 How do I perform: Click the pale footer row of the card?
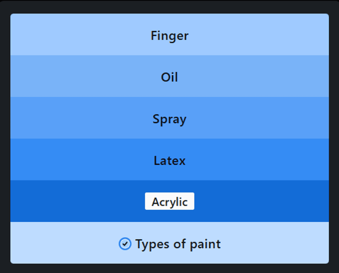coord(268,243)
